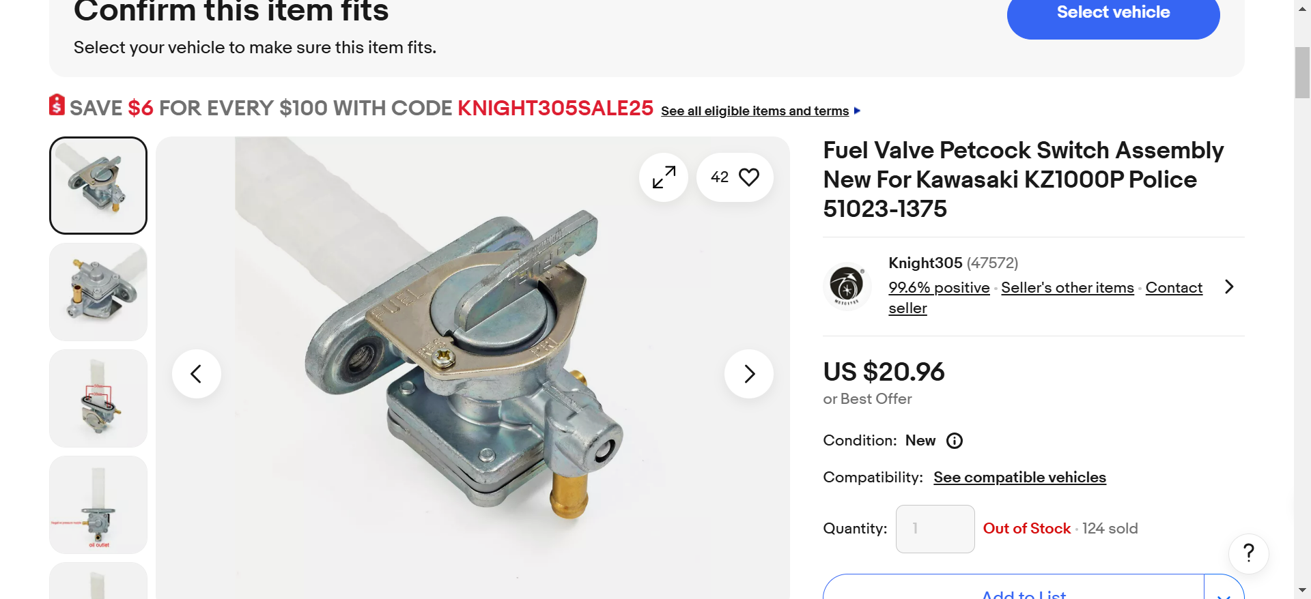Open the condition info icon
Image resolution: width=1311 pixels, height=599 pixels.
tap(955, 441)
